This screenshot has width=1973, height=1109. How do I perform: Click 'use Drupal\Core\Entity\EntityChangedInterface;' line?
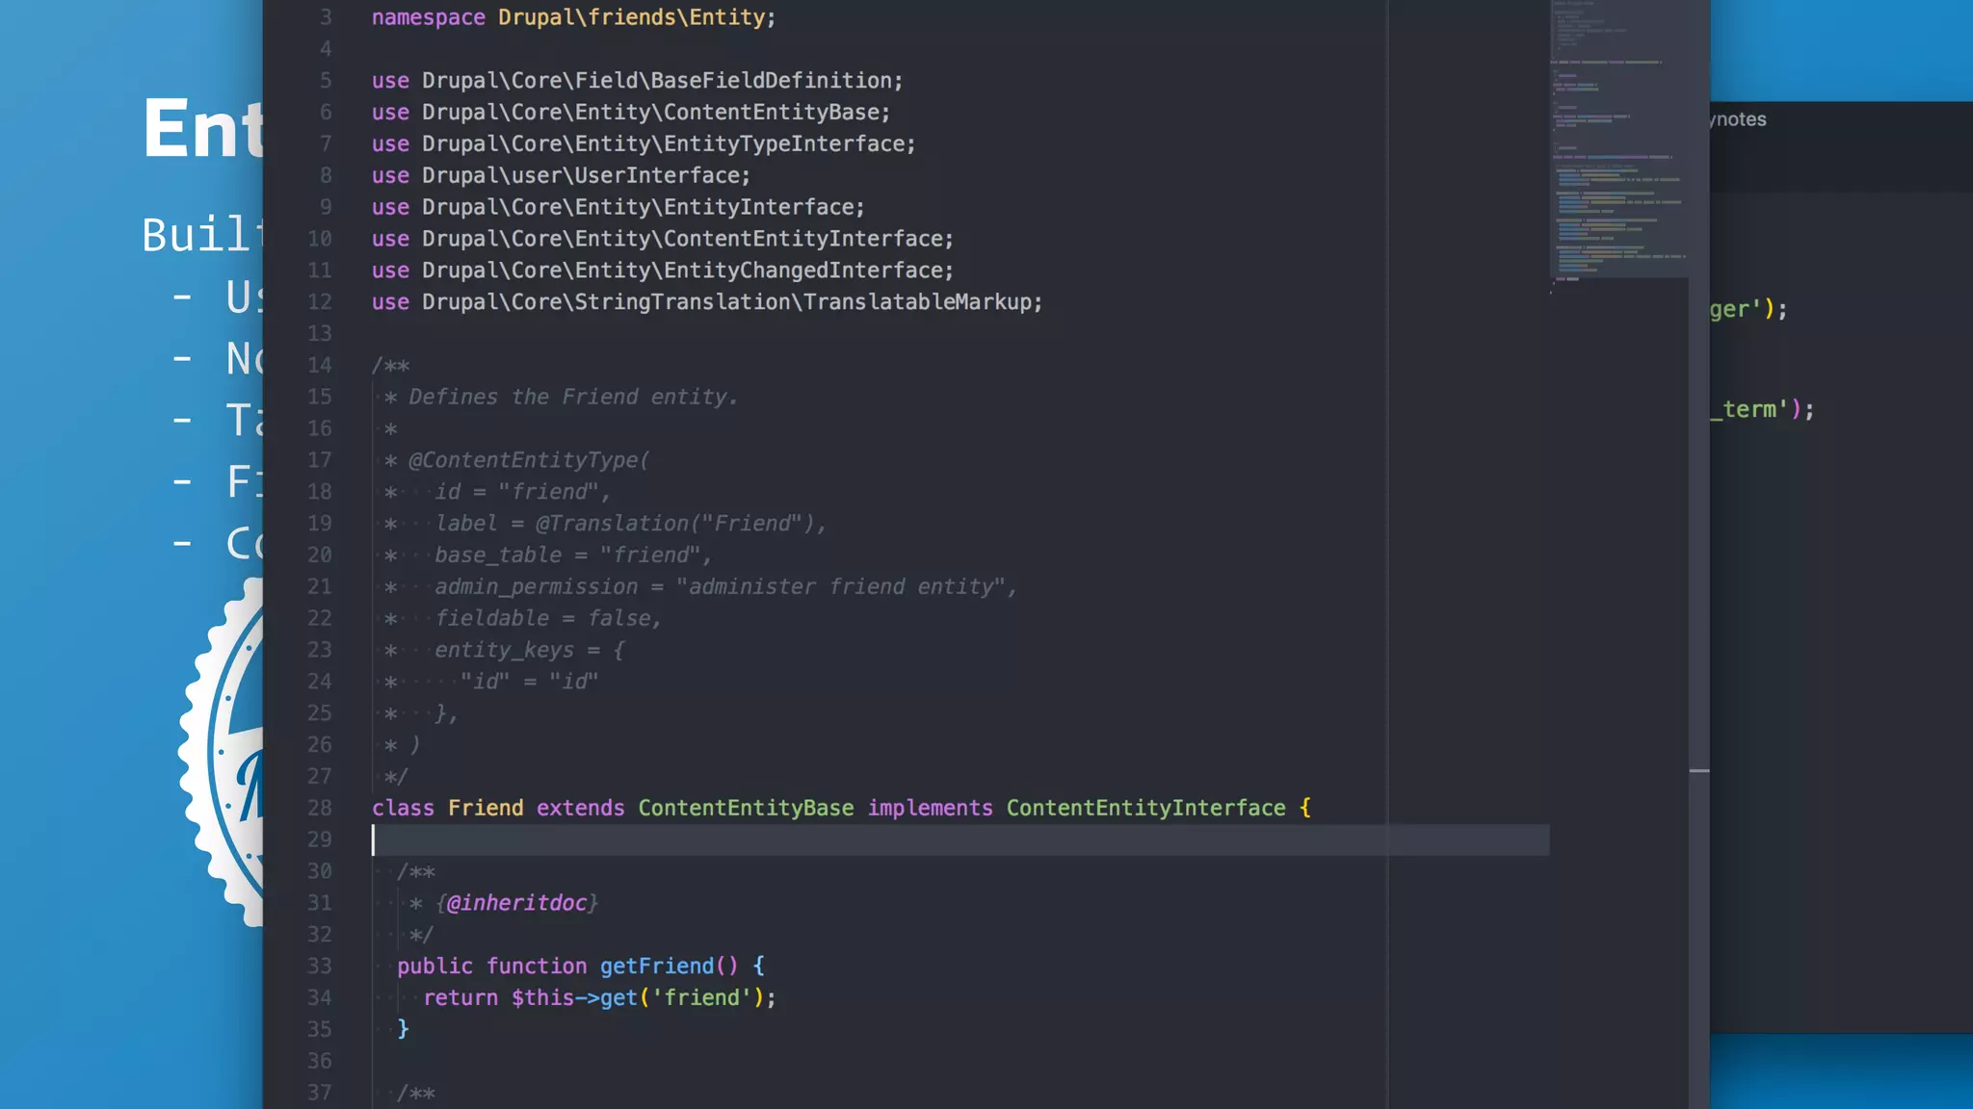tap(663, 271)
